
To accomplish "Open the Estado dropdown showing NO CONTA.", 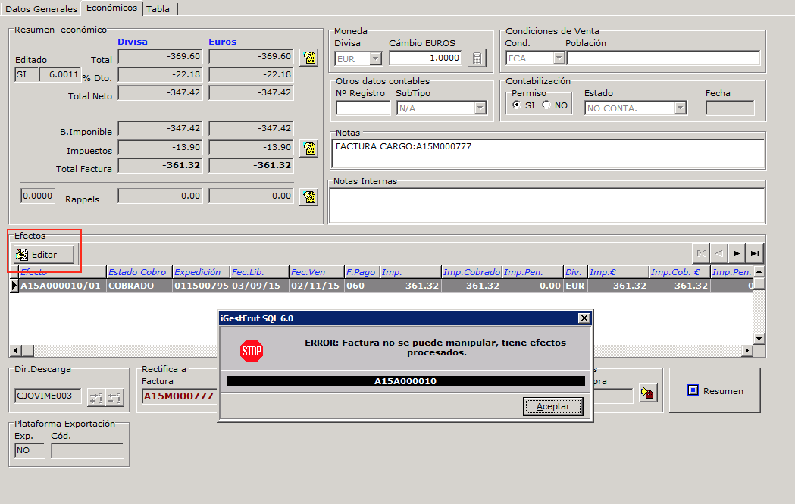I will [x=680, y=108].
